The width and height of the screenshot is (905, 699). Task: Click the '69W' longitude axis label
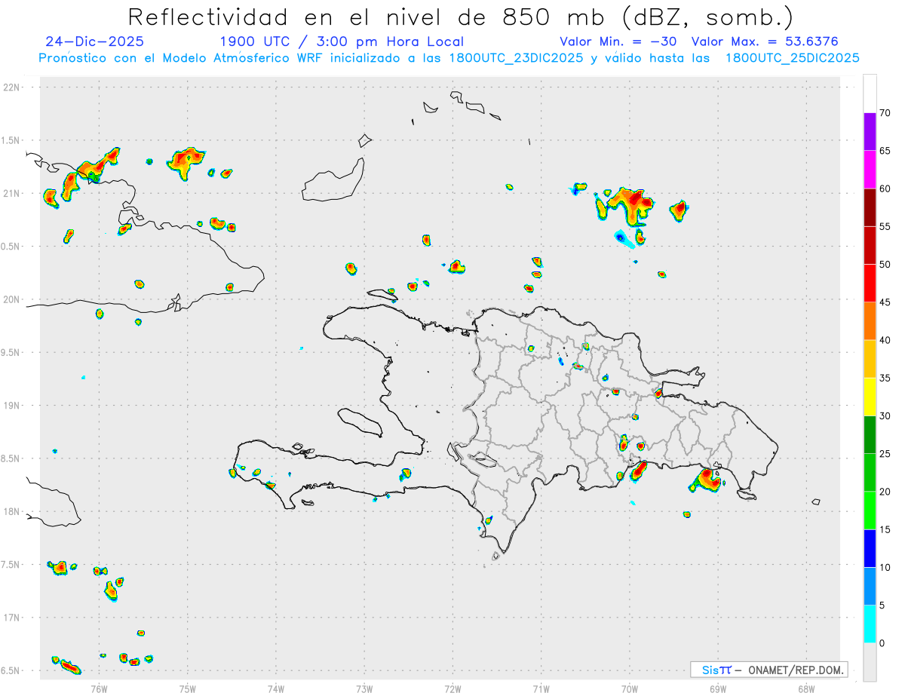(718, 688)
